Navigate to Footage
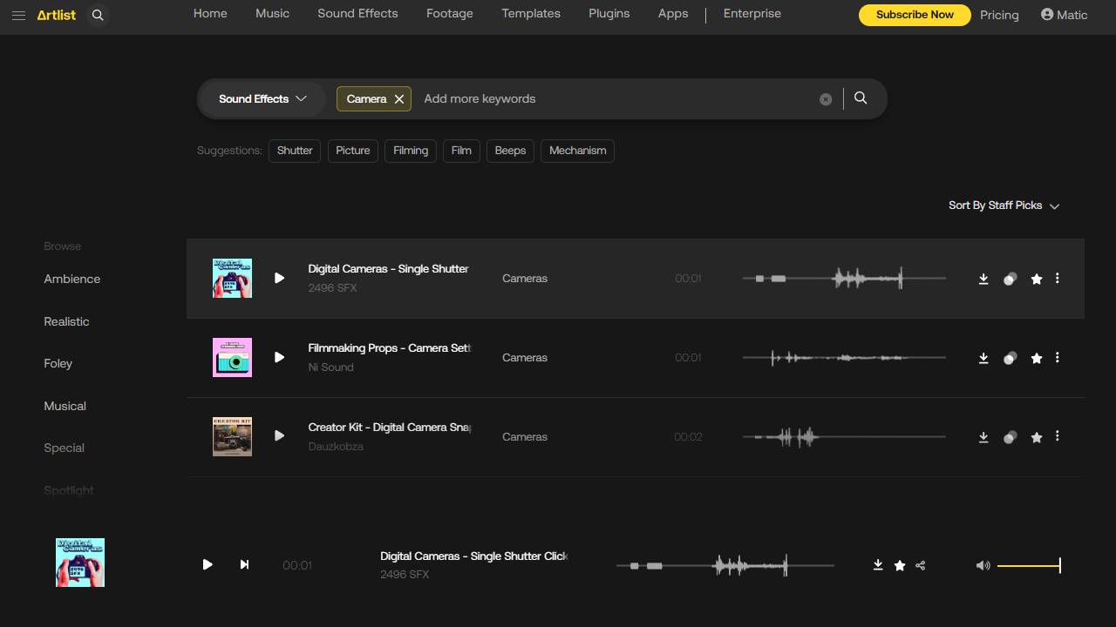1116x627 pixels. click(450, 14)
